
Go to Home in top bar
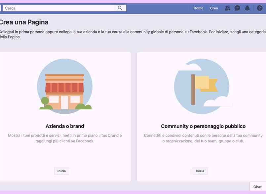click(x=198, y=8)
